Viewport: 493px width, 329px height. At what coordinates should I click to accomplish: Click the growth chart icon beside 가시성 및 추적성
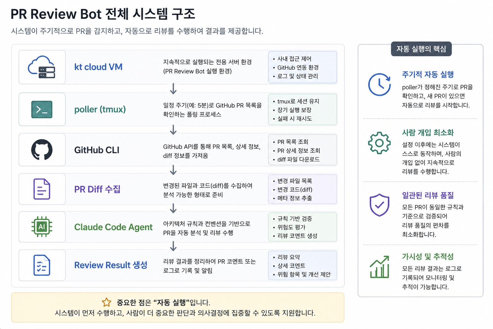pos(379,267)
